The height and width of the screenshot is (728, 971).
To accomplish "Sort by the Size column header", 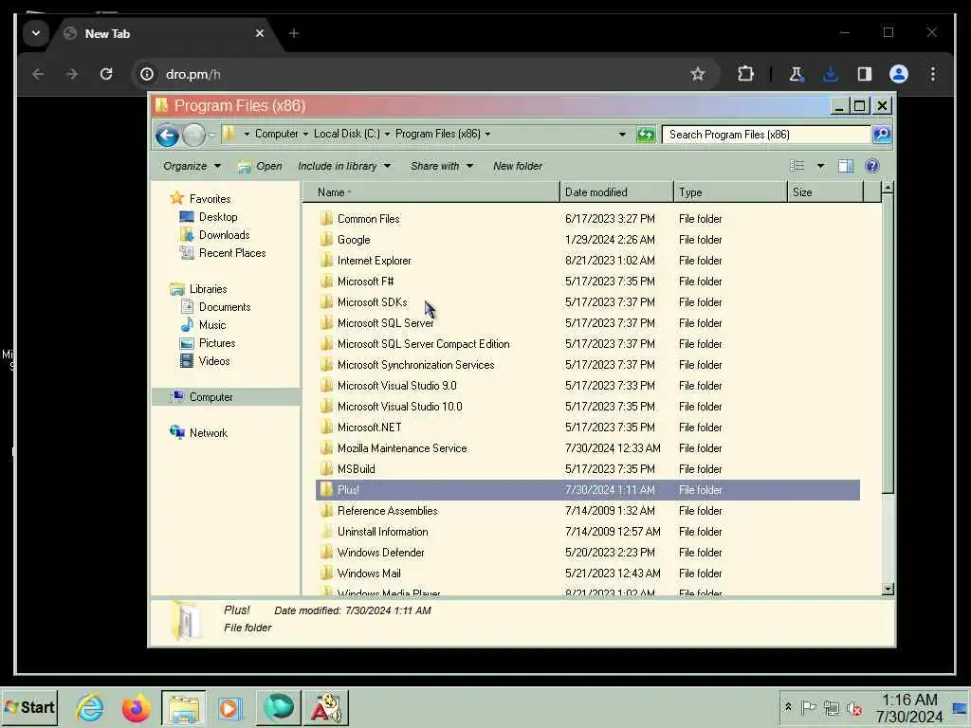I will pos(826,191).
